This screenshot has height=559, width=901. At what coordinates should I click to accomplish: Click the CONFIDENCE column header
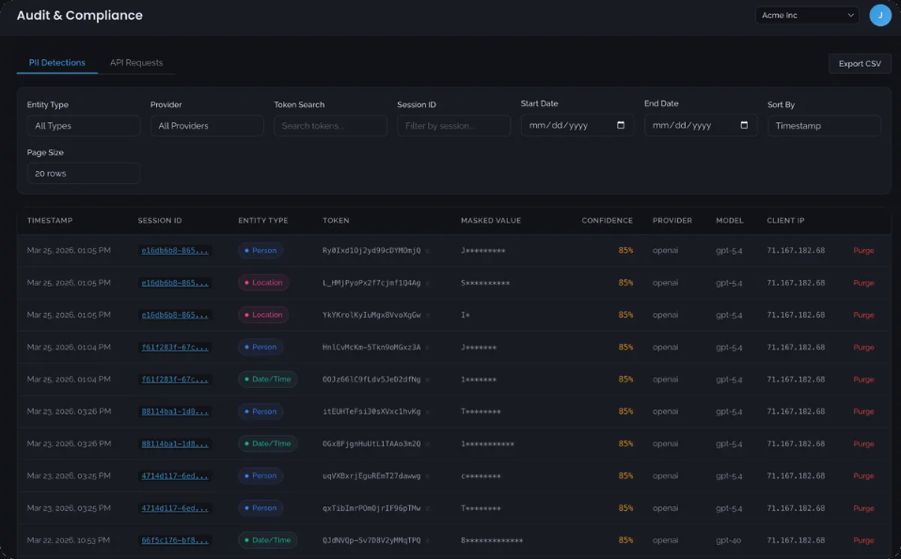click(607, 221)
